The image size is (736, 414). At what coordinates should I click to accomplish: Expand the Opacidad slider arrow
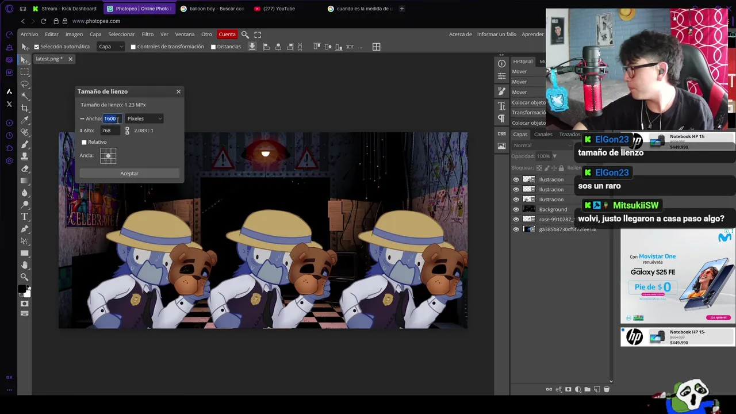[x=554, y=156]
